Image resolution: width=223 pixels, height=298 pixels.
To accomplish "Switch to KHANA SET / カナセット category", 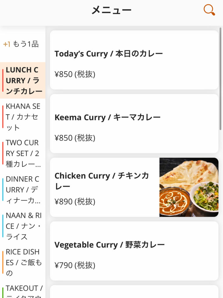I will (23, 117).
